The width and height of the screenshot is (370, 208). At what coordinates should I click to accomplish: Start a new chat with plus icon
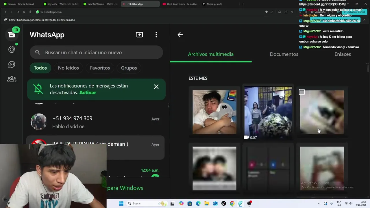[139, 35]
